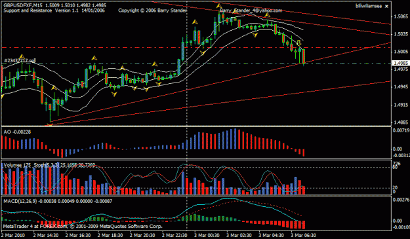The image size is (410, 239).
Task: Click the Volumes 175 Stoch(5,3,3) indicator label
Action: tap(49, 165)
